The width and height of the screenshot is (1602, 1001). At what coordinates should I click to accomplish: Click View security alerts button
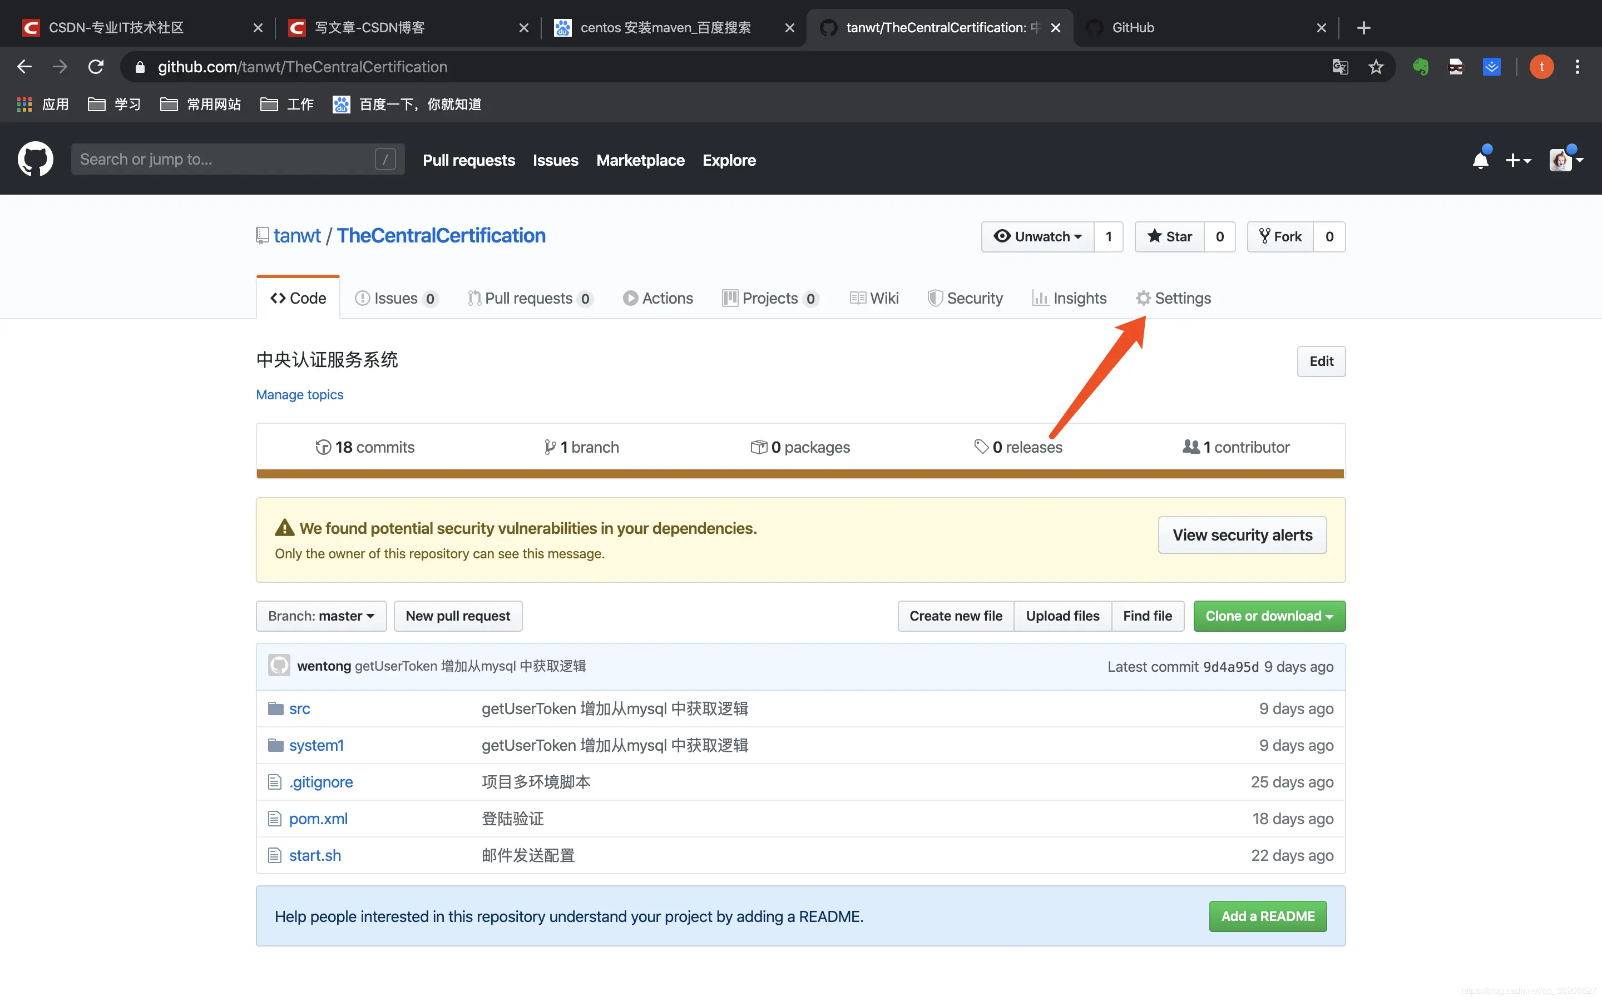click(x=1242, y=535)
